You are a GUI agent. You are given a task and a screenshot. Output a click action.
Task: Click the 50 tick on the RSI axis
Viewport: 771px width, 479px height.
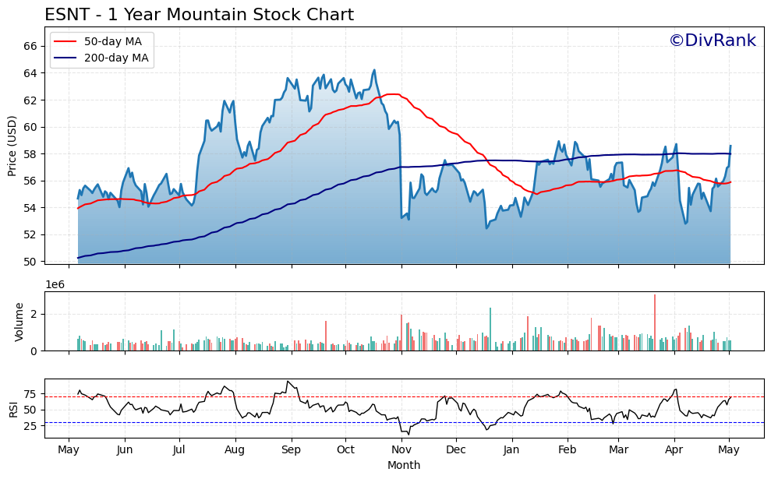[30, 410]
